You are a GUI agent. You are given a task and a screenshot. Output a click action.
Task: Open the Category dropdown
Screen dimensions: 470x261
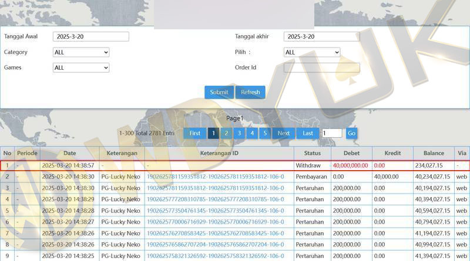point(81,52)
